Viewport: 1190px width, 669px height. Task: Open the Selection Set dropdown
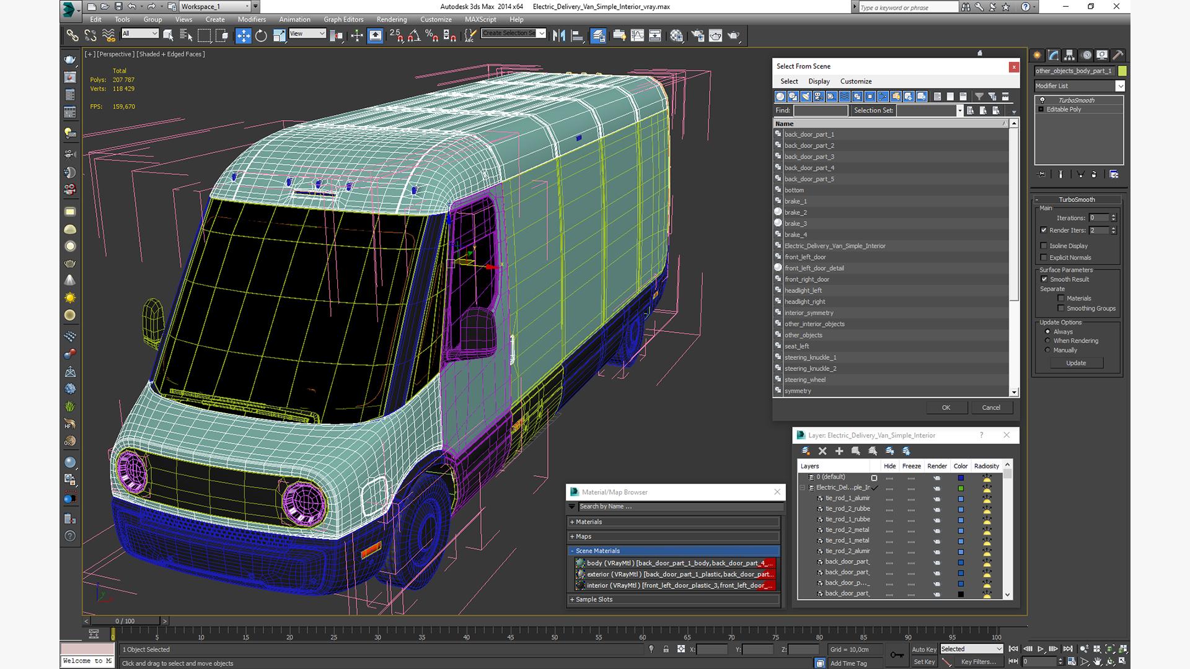point(959,110)
